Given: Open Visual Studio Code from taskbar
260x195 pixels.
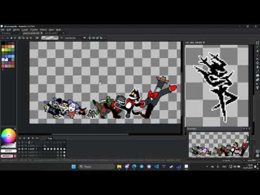Looking at the screenshot, I should pos(157,167).
